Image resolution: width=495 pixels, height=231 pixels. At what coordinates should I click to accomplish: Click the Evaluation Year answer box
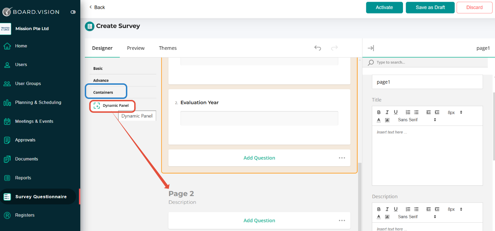[x=259, y=118]
